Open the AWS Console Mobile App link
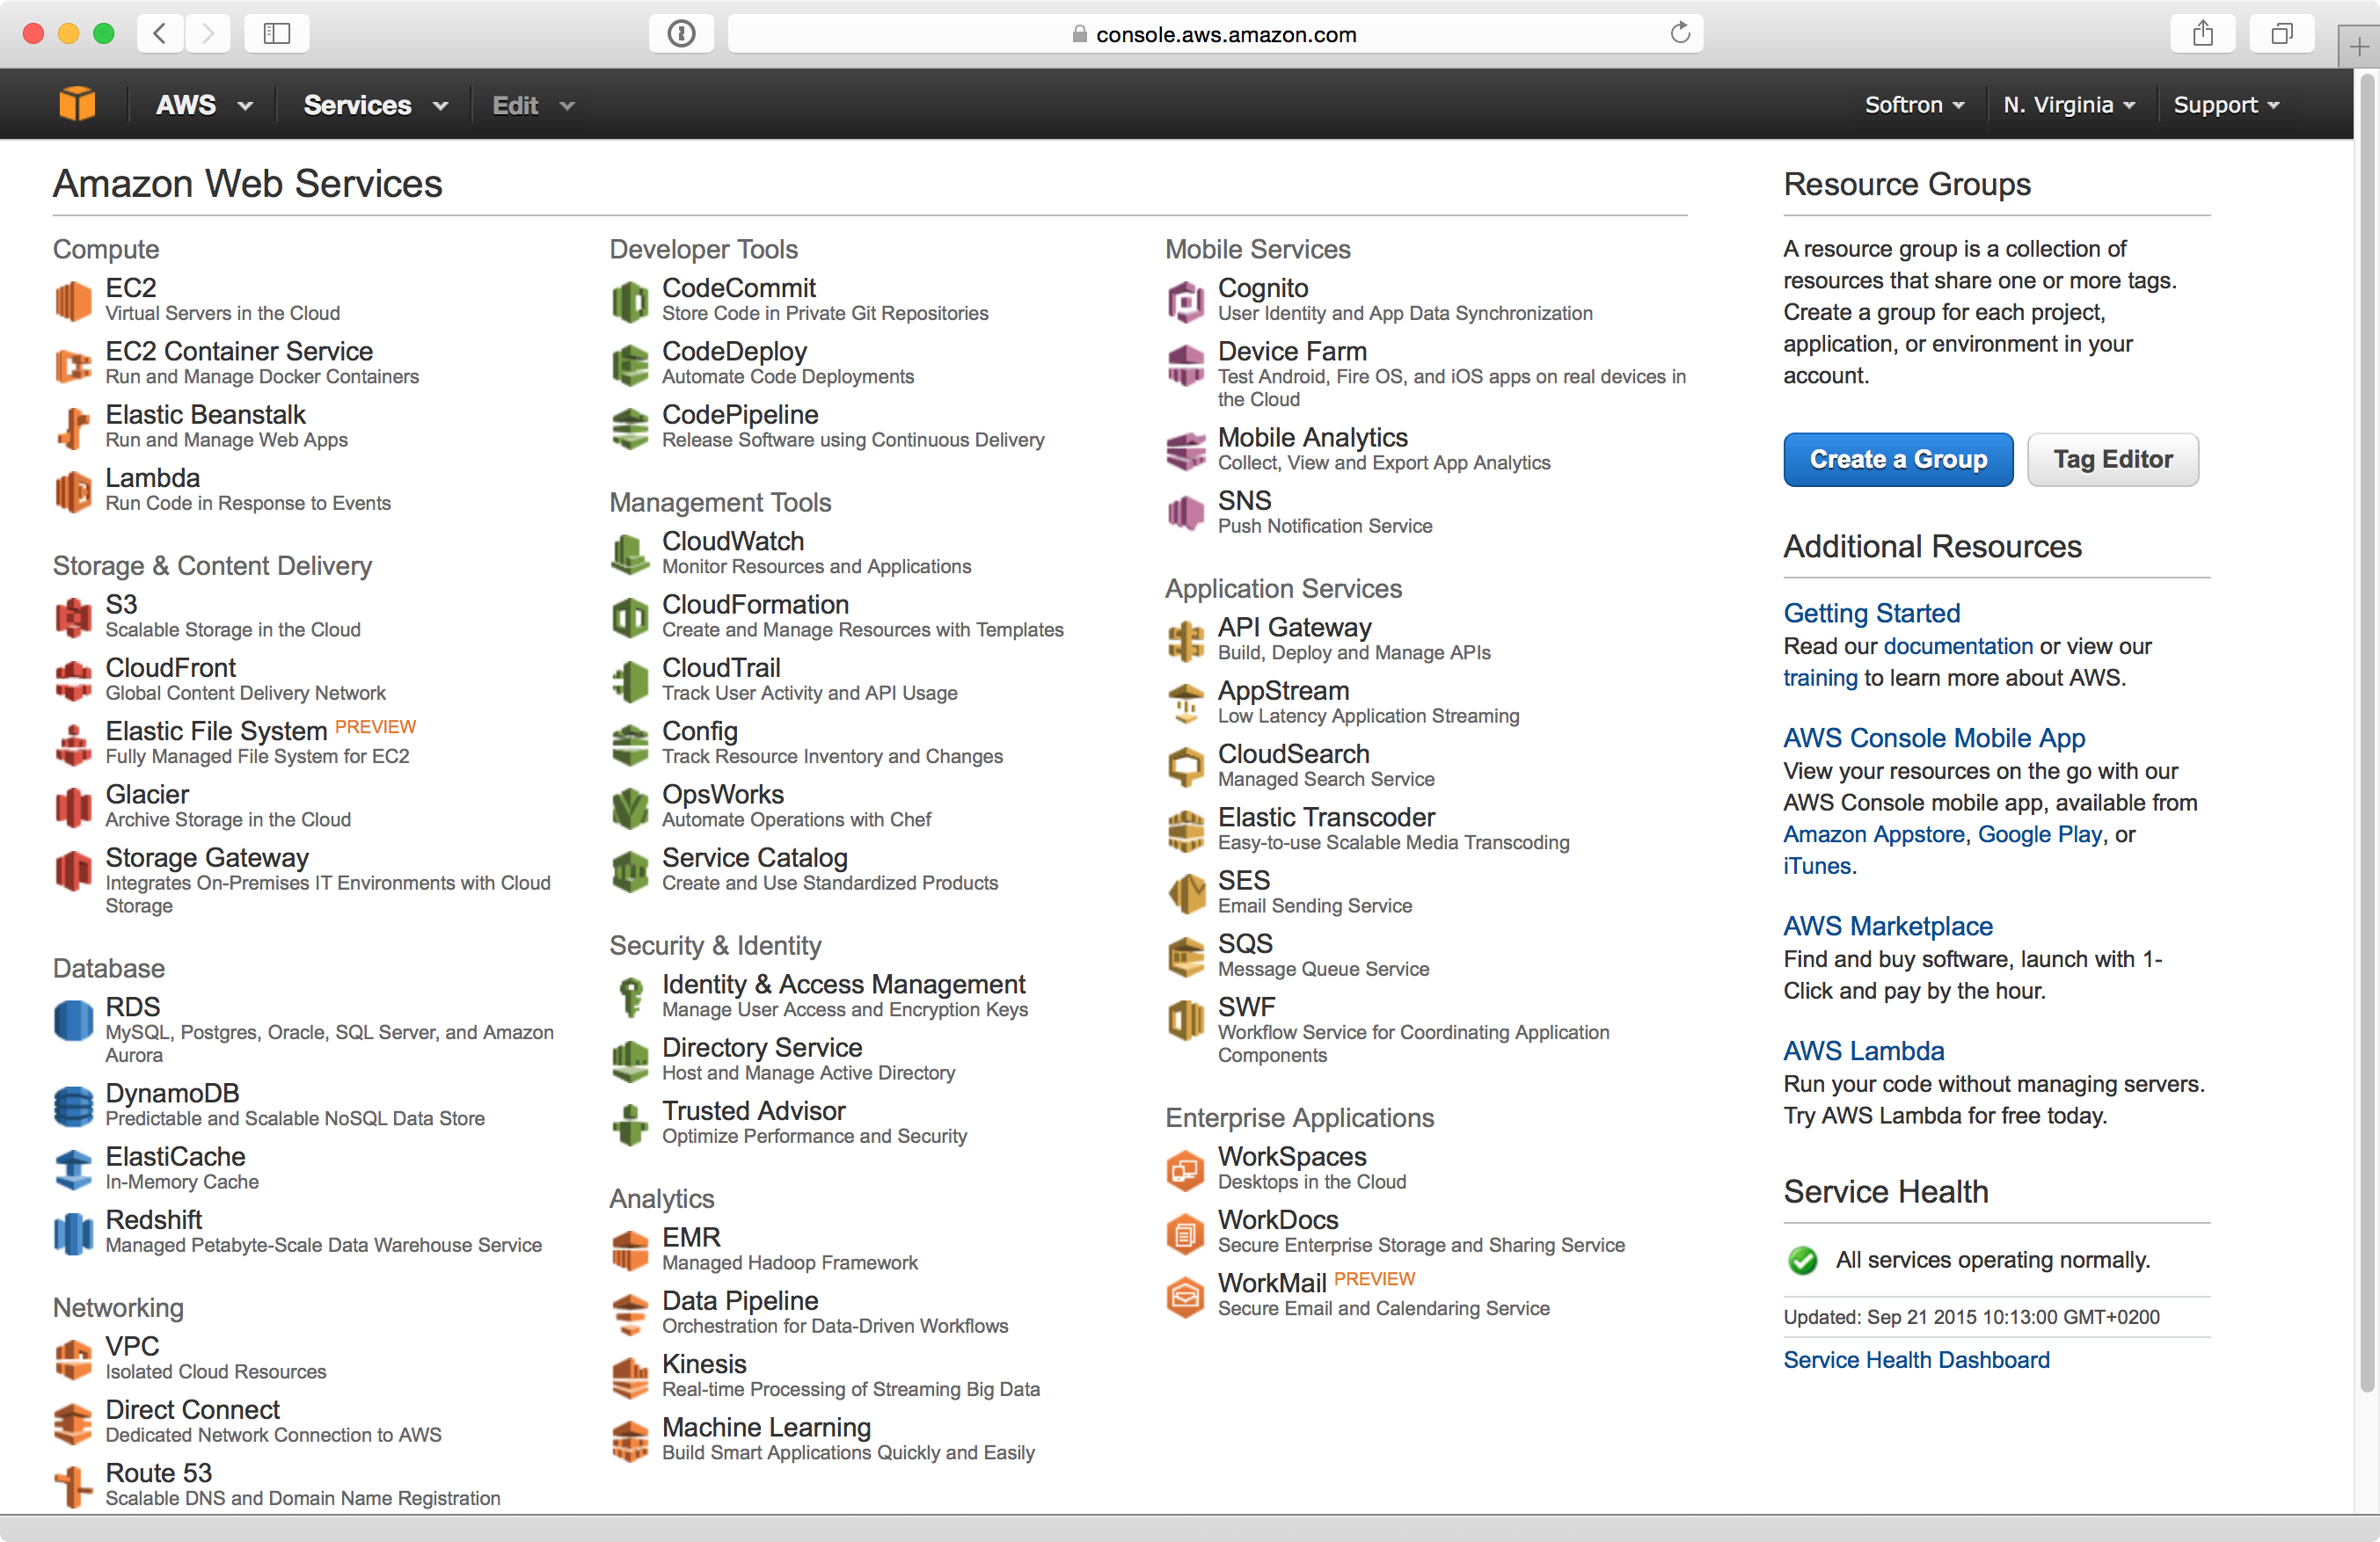Image resolution: width=2380 pixels, height=1542 pixels. tap(1934, 738)
